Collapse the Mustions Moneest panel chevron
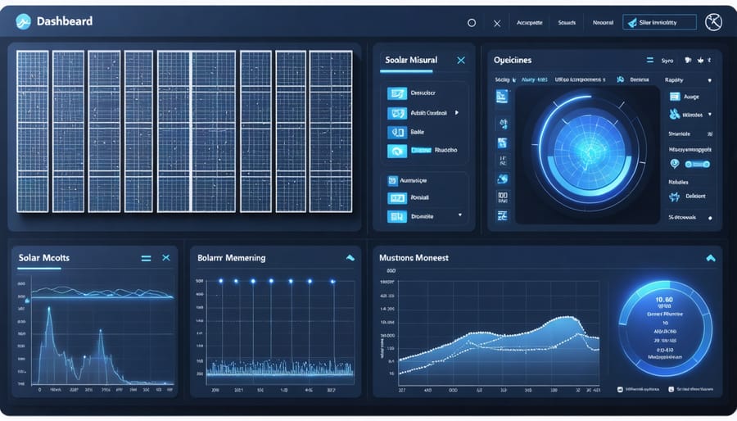The height and width of the screenshot is (421, 737). 711,258
